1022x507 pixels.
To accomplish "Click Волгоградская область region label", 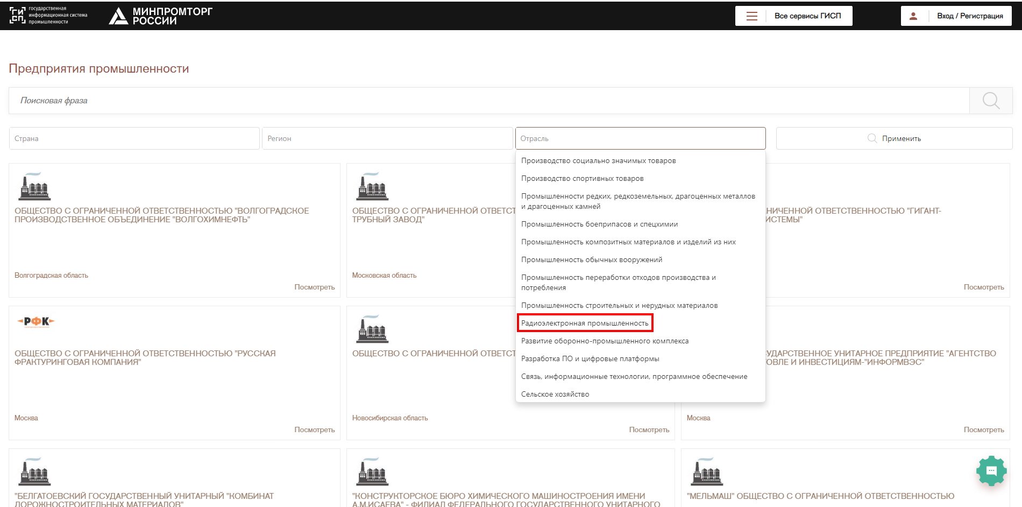I will click(51, 275).
